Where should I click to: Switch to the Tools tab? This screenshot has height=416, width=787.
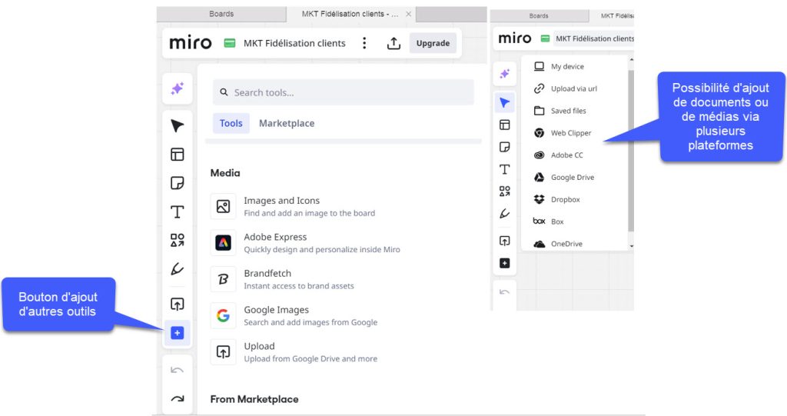231,123
